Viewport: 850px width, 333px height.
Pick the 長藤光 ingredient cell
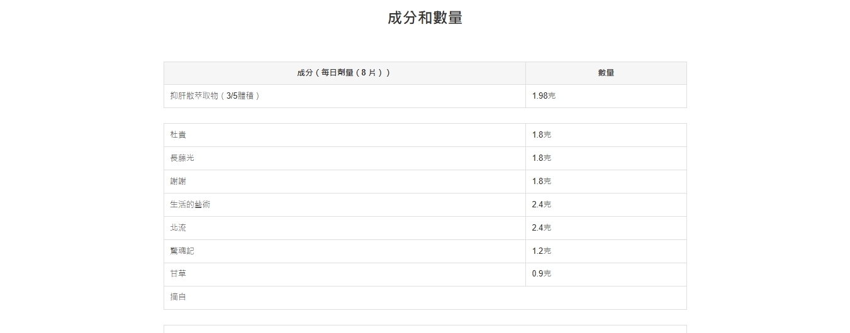(x=182, y=158)
